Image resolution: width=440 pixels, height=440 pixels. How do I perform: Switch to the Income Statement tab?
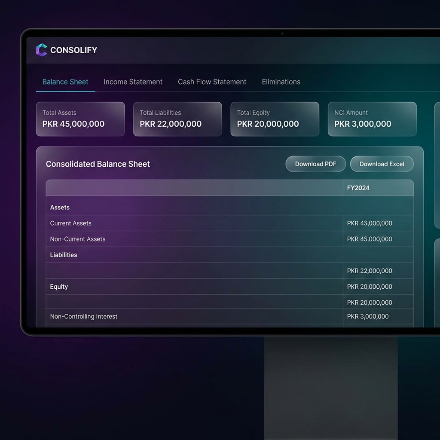pyautogui.click(x=133, y=82)
